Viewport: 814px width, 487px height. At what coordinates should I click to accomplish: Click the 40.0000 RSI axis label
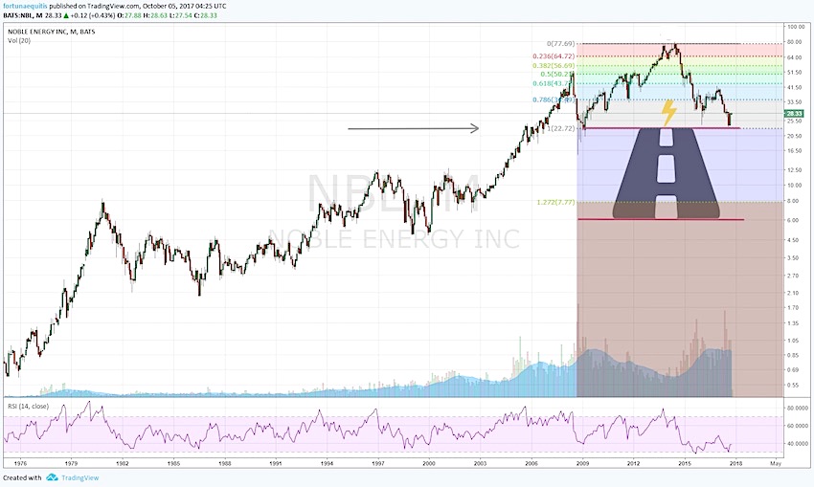click(x=798, y=443)
